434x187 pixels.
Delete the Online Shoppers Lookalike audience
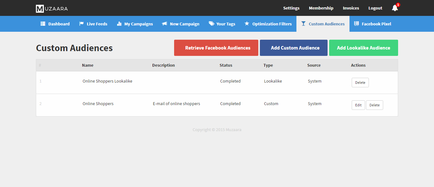tap(360, 83)
